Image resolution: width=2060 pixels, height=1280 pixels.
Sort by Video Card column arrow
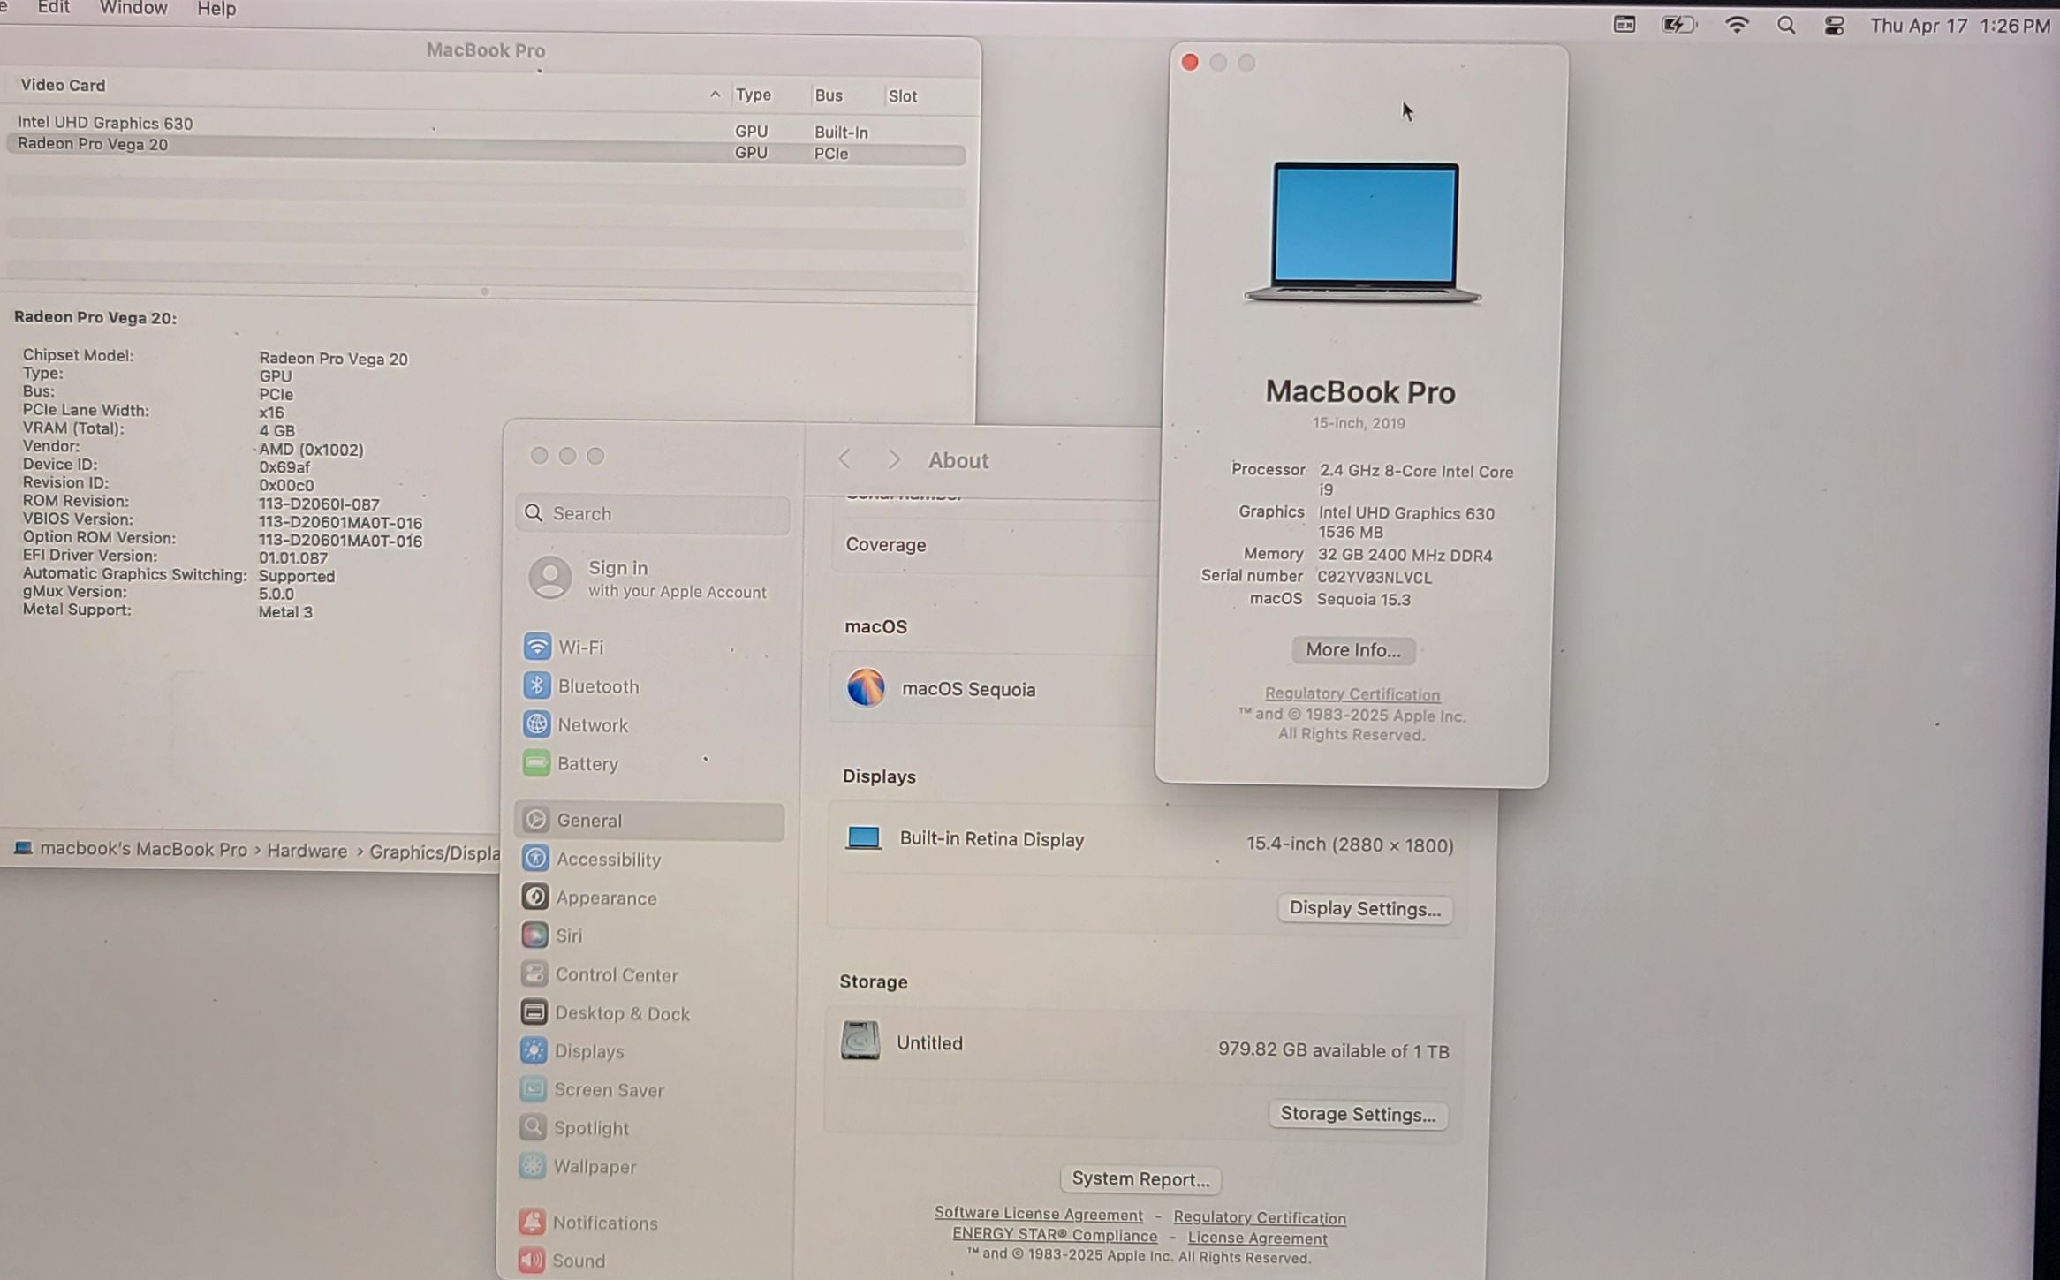[715, 95]
